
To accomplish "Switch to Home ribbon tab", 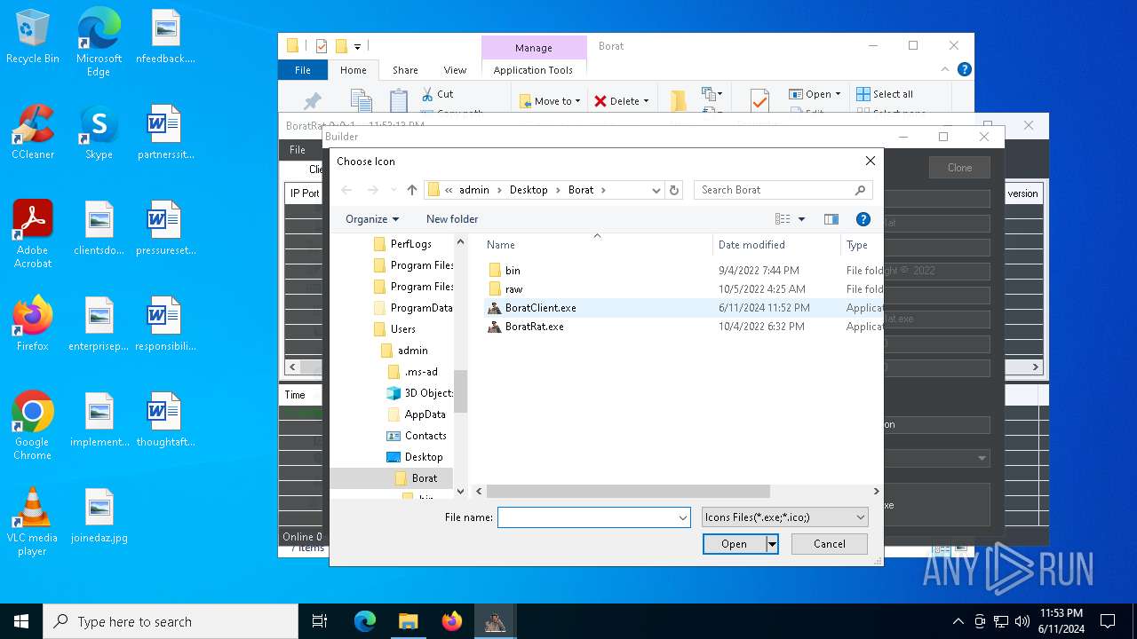I will point(353,70).
